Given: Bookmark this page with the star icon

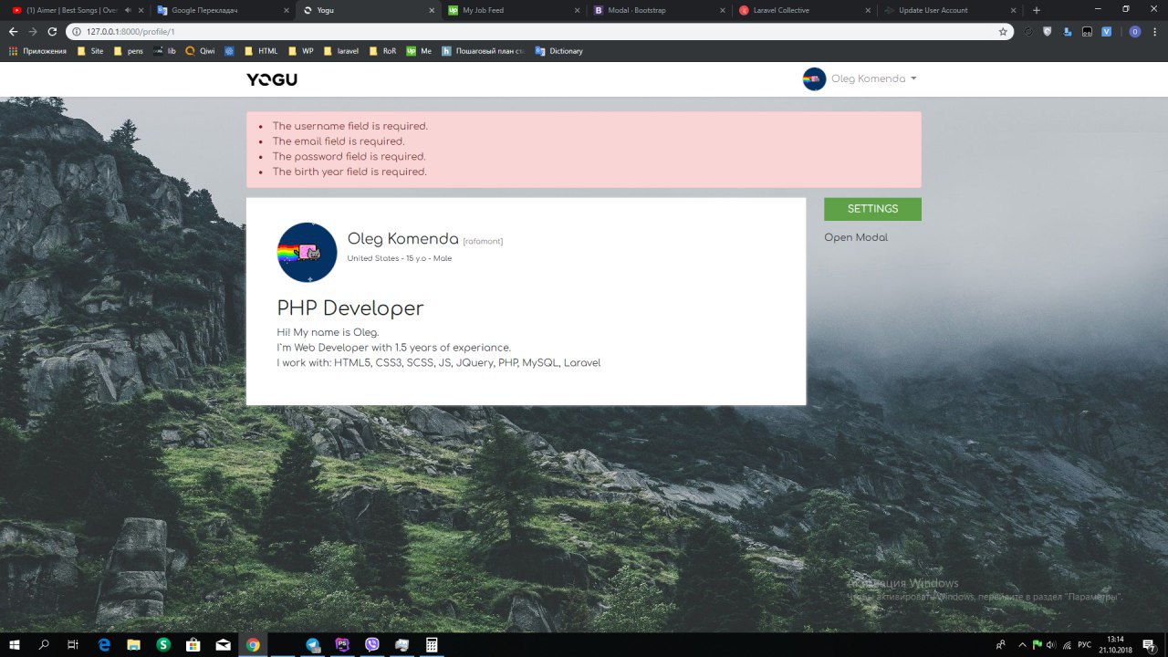Looking at the screenshot, I should pyautogui.click(x=1003, y=31).
